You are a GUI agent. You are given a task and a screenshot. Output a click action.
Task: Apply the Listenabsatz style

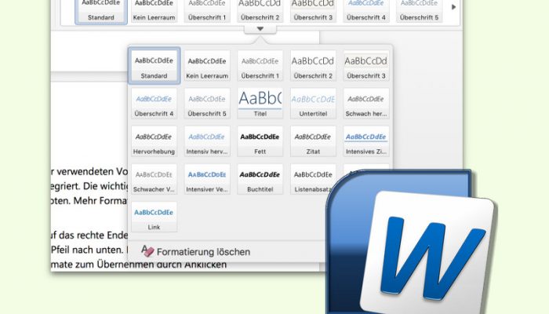[x=311, y=180]
